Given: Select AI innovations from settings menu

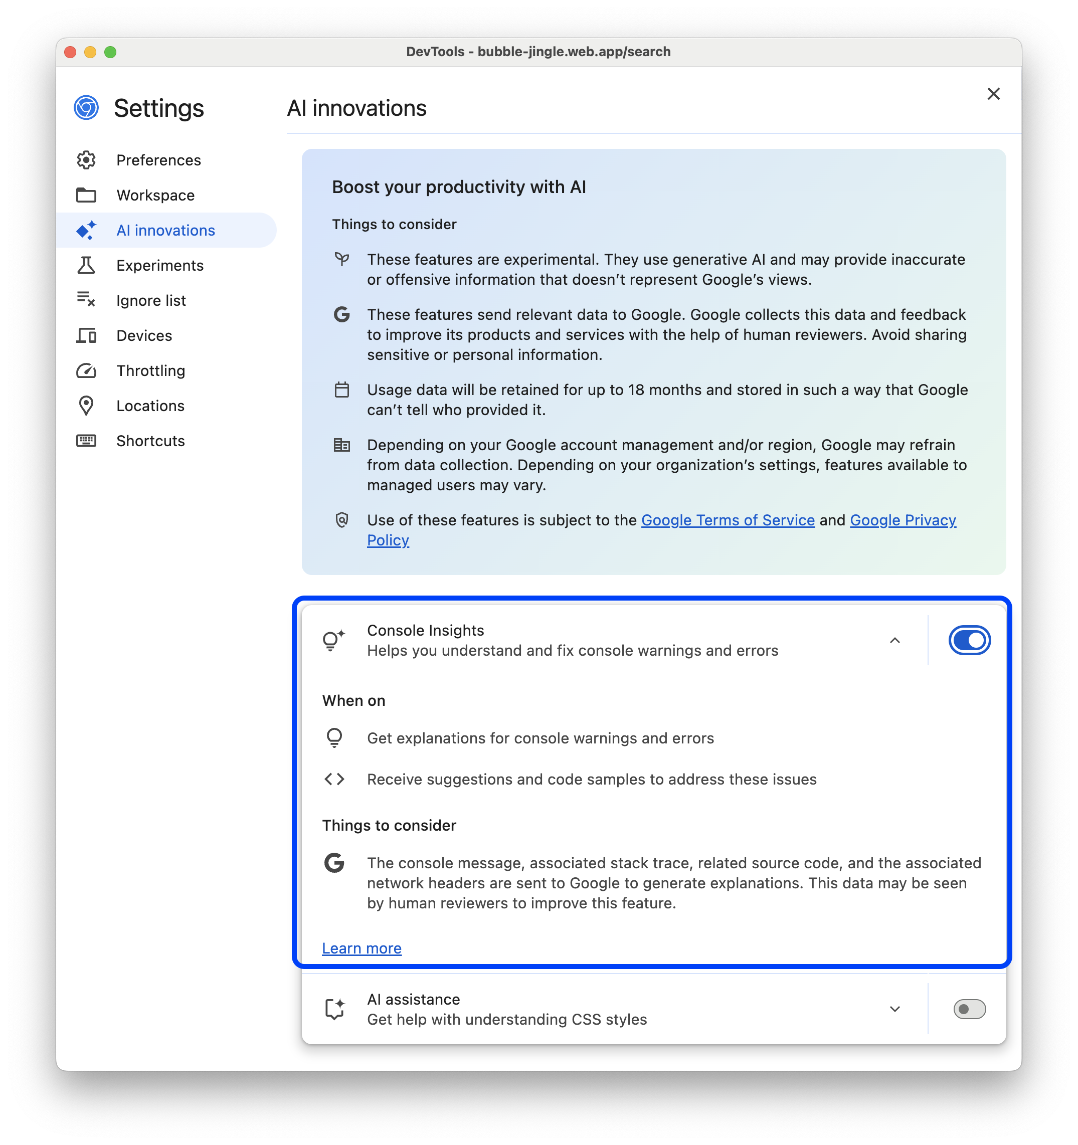Looking at the screenshot, I should [165, 229].
